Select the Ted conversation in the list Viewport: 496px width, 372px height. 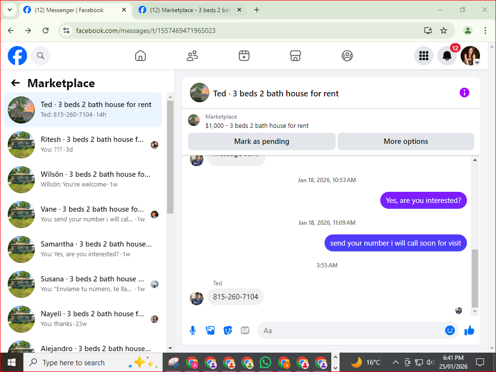[x=83, y=110]
